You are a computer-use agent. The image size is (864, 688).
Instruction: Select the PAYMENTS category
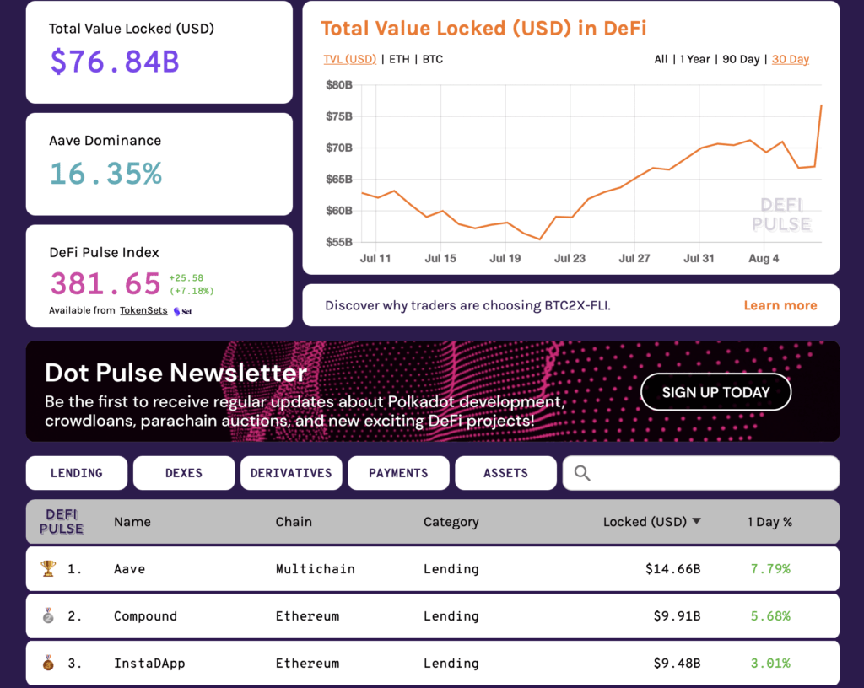click(398, 473)
